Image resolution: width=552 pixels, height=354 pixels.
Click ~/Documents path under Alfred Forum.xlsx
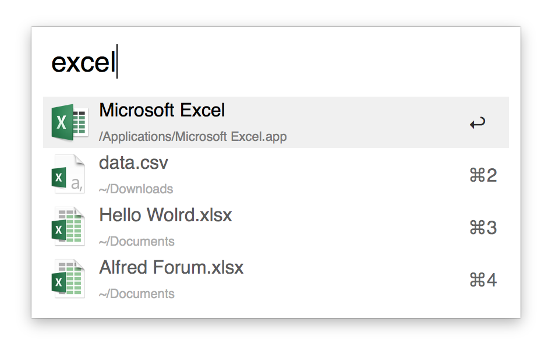137,294
